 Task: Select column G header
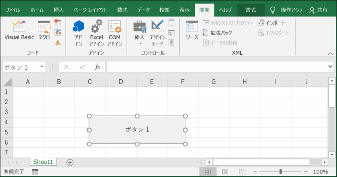pos(214,82)
